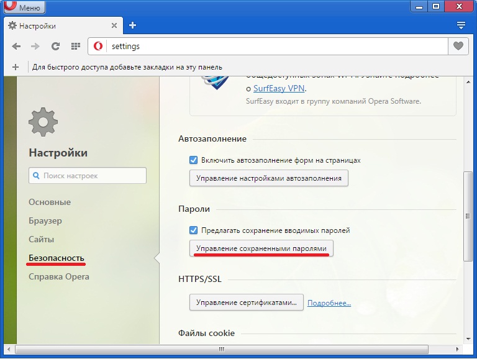Open a new tab with plus button
This screenshot has width=477, height=359.
(132, 25)
